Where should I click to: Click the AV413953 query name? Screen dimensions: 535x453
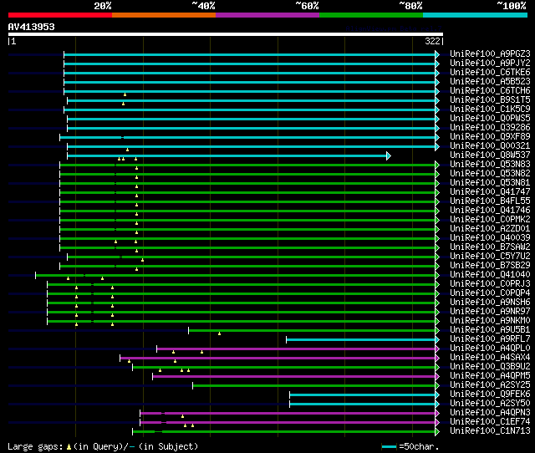pos(31,27)
